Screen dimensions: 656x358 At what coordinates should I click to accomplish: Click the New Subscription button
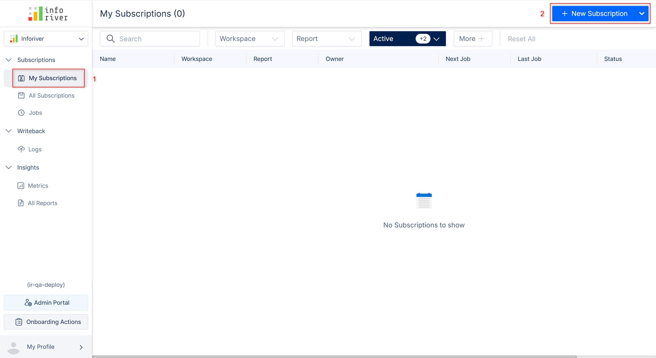(594, 14)
